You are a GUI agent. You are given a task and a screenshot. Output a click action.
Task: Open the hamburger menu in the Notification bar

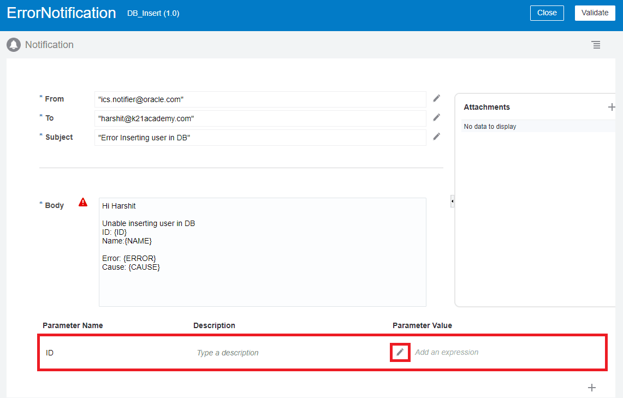[x=596, y=45]
